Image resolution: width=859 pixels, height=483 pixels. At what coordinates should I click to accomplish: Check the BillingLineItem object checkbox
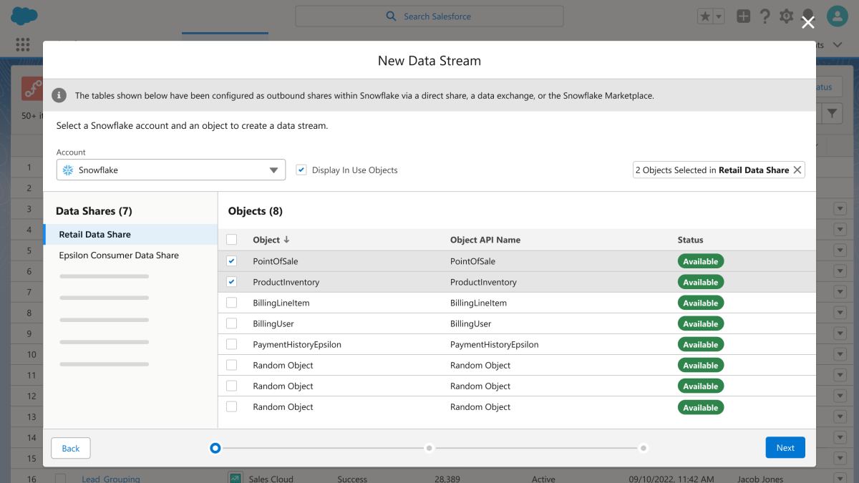click(x=231, y=303)
